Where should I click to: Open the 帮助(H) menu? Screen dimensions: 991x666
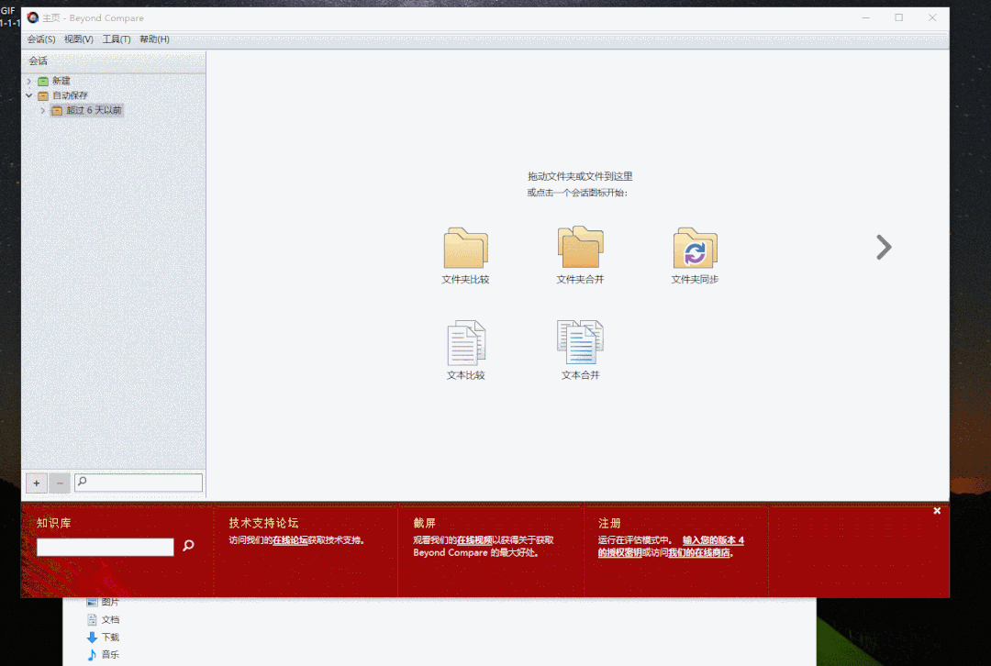coord(154,39)
